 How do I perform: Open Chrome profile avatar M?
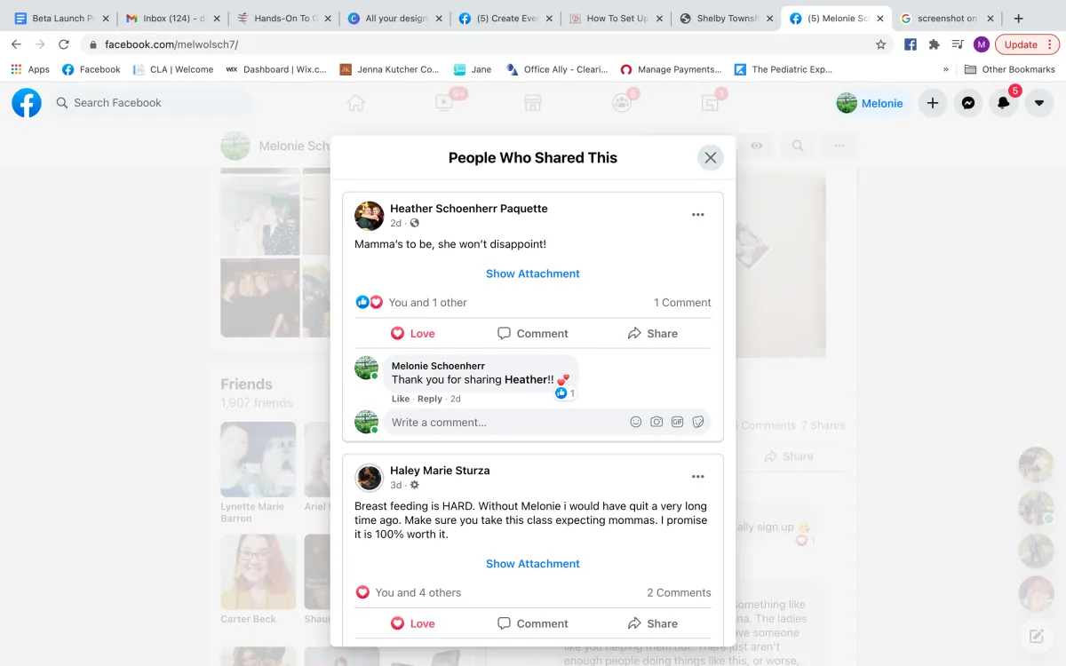(982, 44)
